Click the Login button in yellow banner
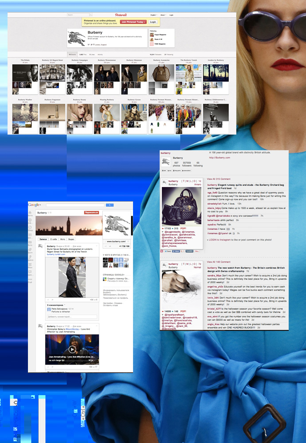 point(153,22)
